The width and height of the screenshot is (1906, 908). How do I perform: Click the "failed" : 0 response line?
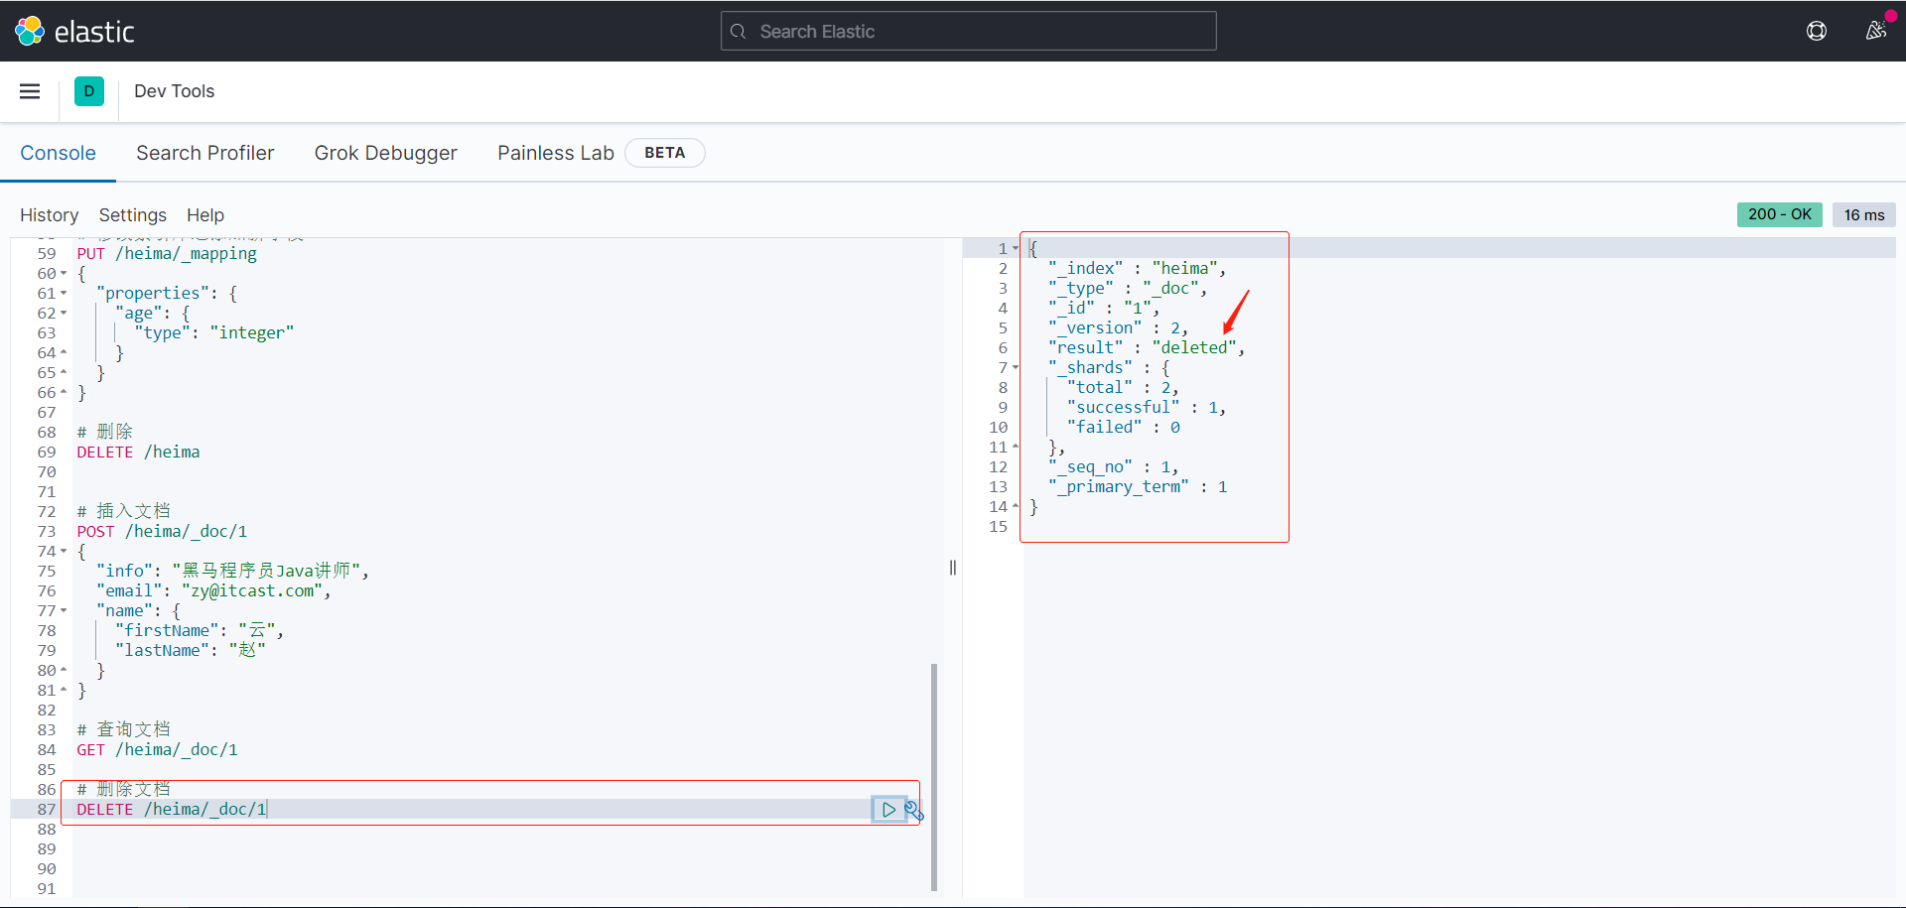[1124, 428]
